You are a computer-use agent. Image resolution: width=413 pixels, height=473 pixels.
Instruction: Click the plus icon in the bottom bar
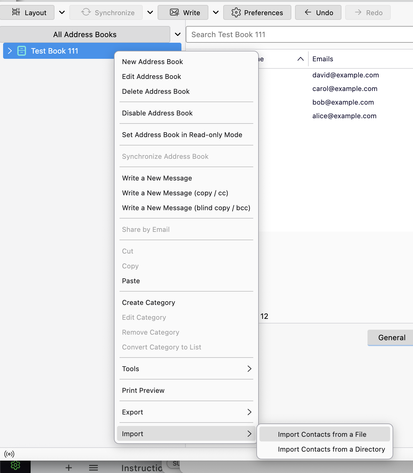[69, 468]
